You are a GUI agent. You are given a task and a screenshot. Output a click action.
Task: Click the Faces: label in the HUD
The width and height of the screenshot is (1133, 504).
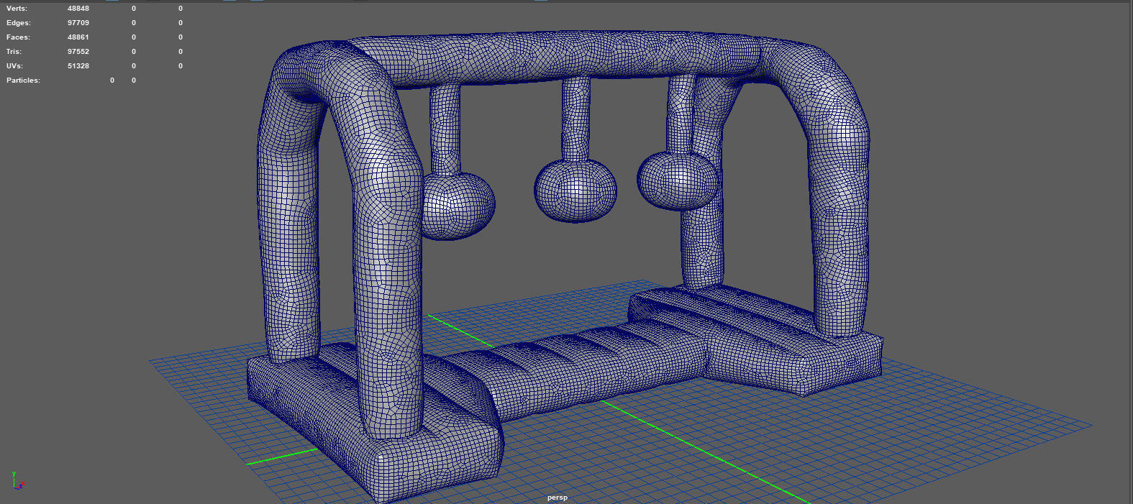click(x=18, y=37)
